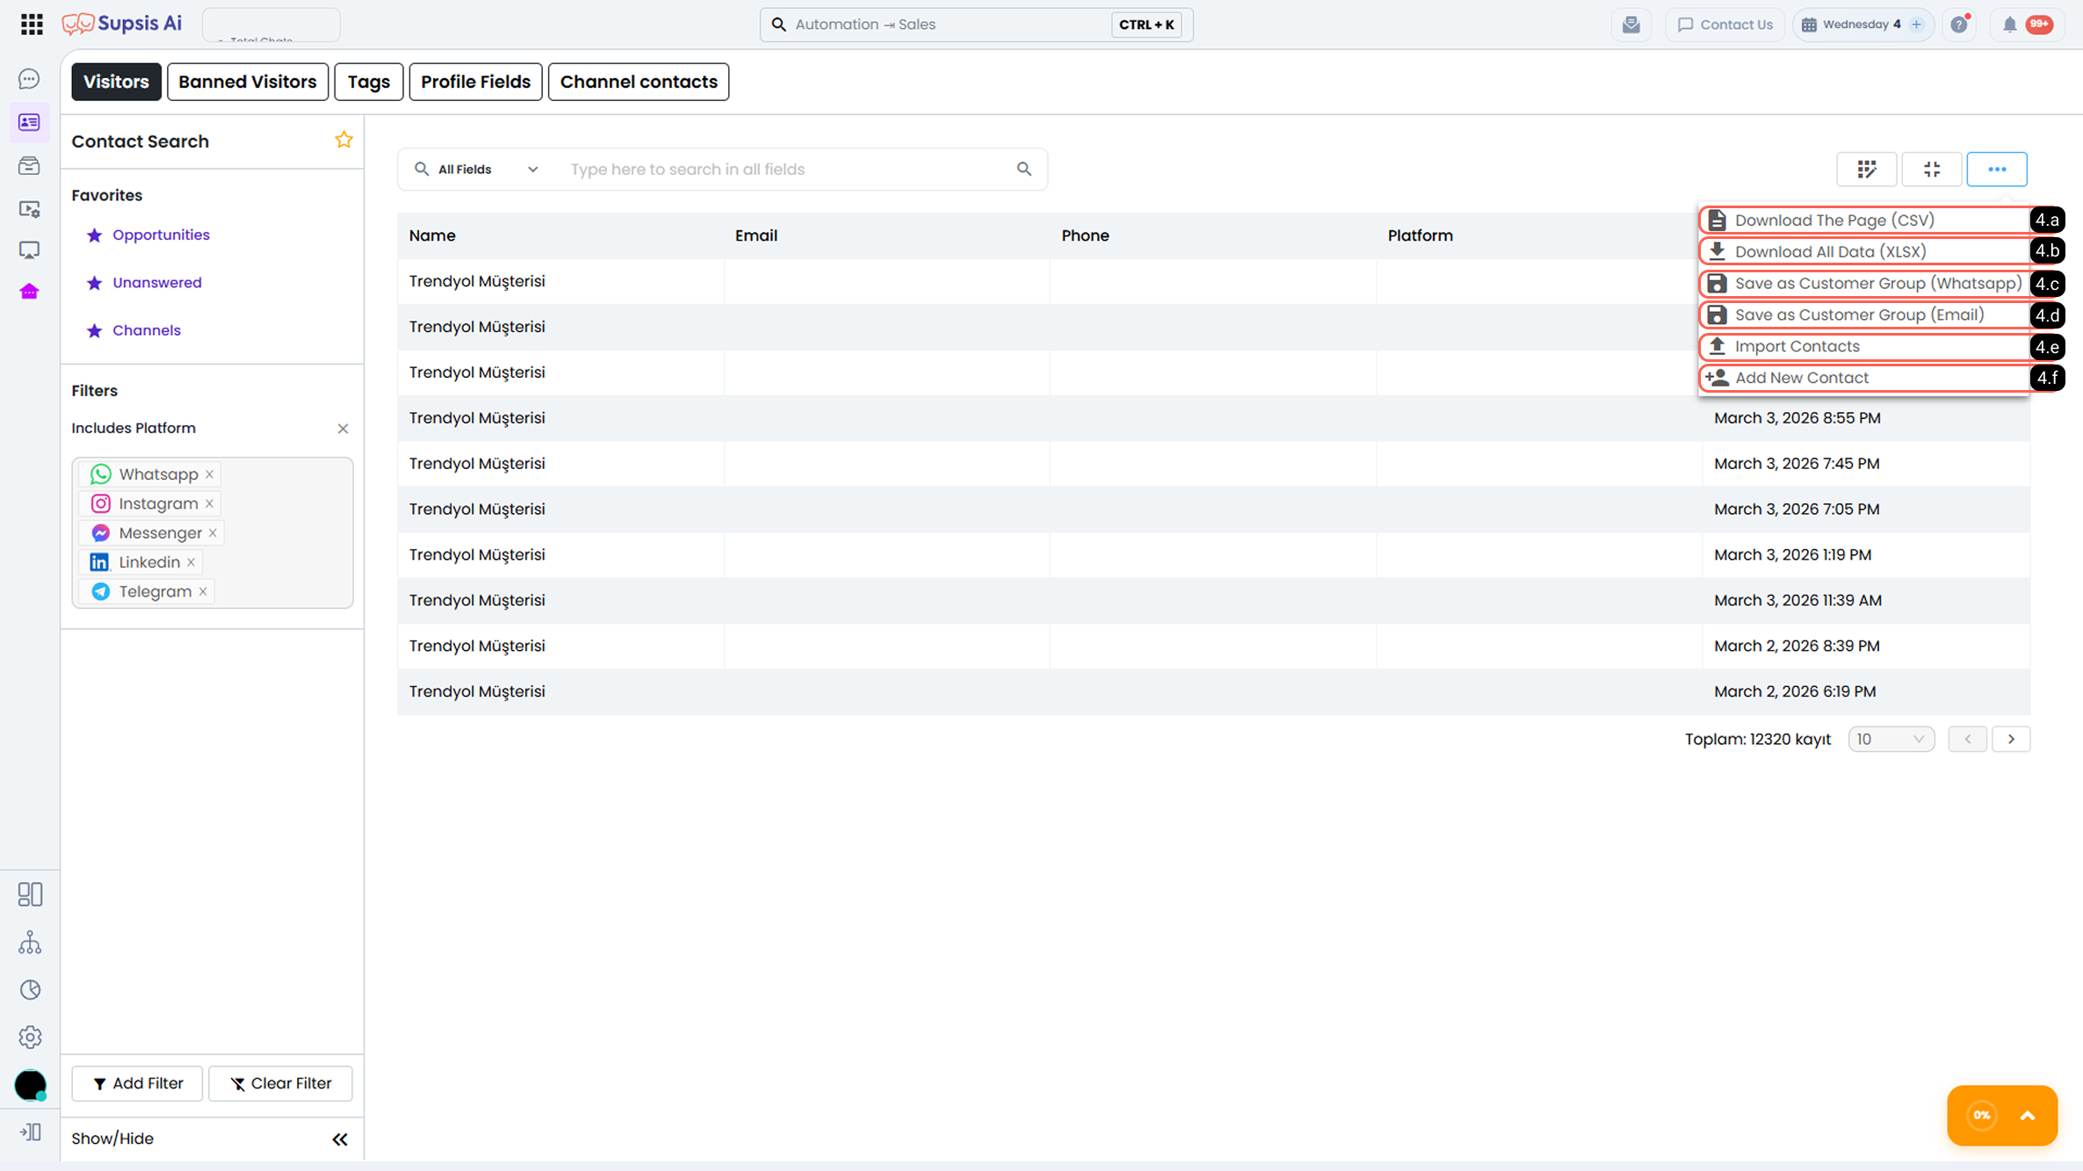The image size is (2083, 1171).
Task: Remove the Includes Platform filter
Action: tap(343, 429)
